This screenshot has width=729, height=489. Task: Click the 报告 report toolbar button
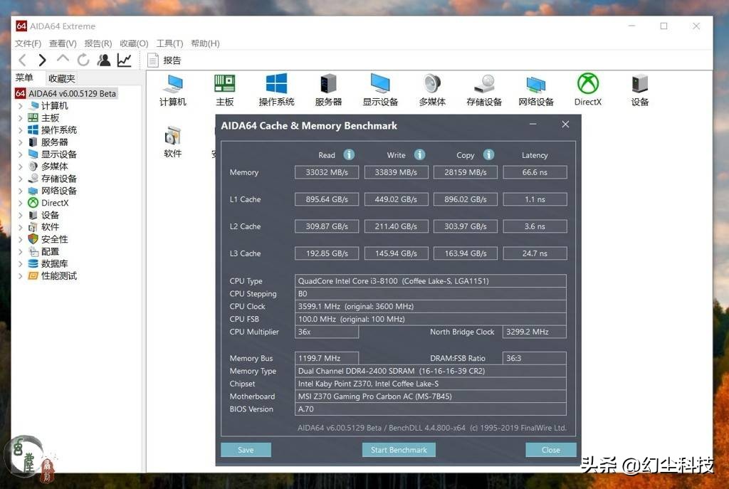point(164,60)
